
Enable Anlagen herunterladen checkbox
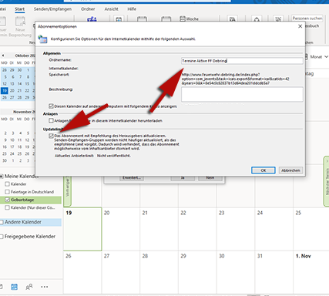51,121
